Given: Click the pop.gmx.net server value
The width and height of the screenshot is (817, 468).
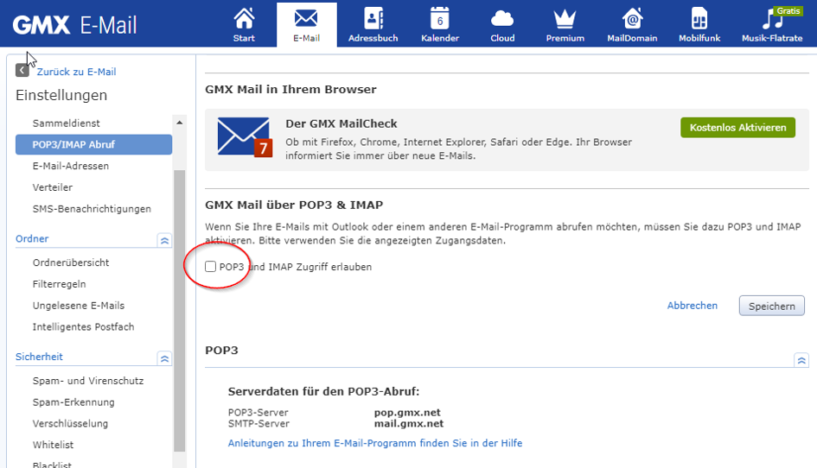Looking at the screenshot, I should [x=407, y=412].
